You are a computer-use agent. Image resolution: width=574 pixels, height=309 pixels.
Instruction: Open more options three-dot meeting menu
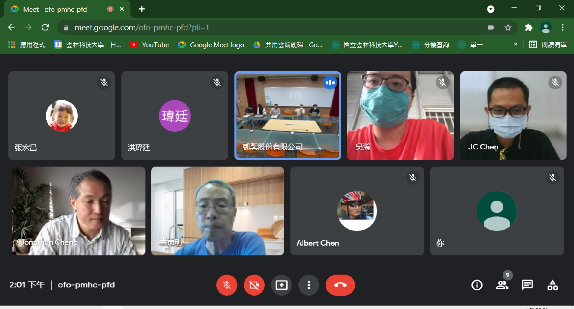(309, 285)
